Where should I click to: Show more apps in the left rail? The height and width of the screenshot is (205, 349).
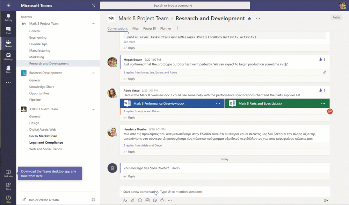(8, 83)
